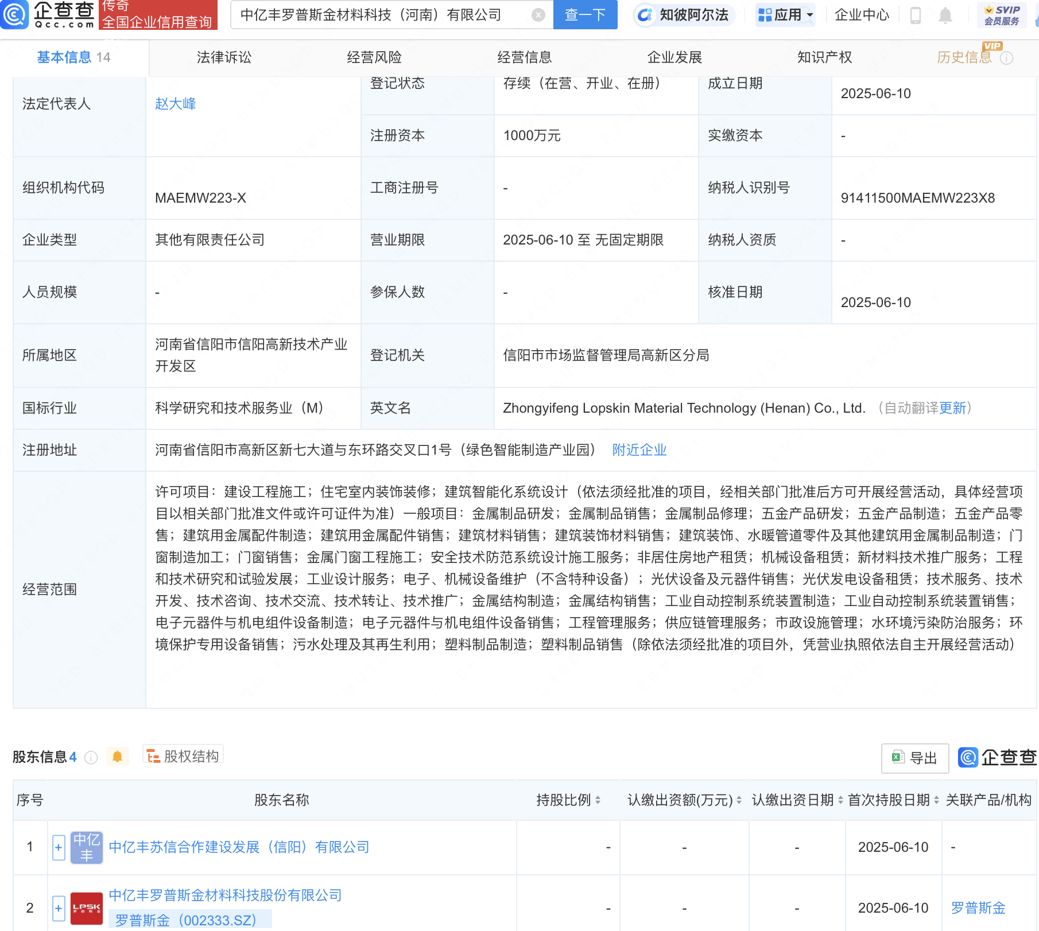Click SVIP member service badge
This screenshot has width=1039, height=931.
pyautogui.click(x=1002, y=15)
